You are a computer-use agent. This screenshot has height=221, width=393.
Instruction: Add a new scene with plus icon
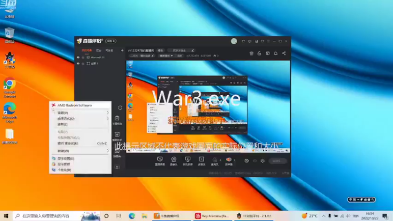[122, 51]
